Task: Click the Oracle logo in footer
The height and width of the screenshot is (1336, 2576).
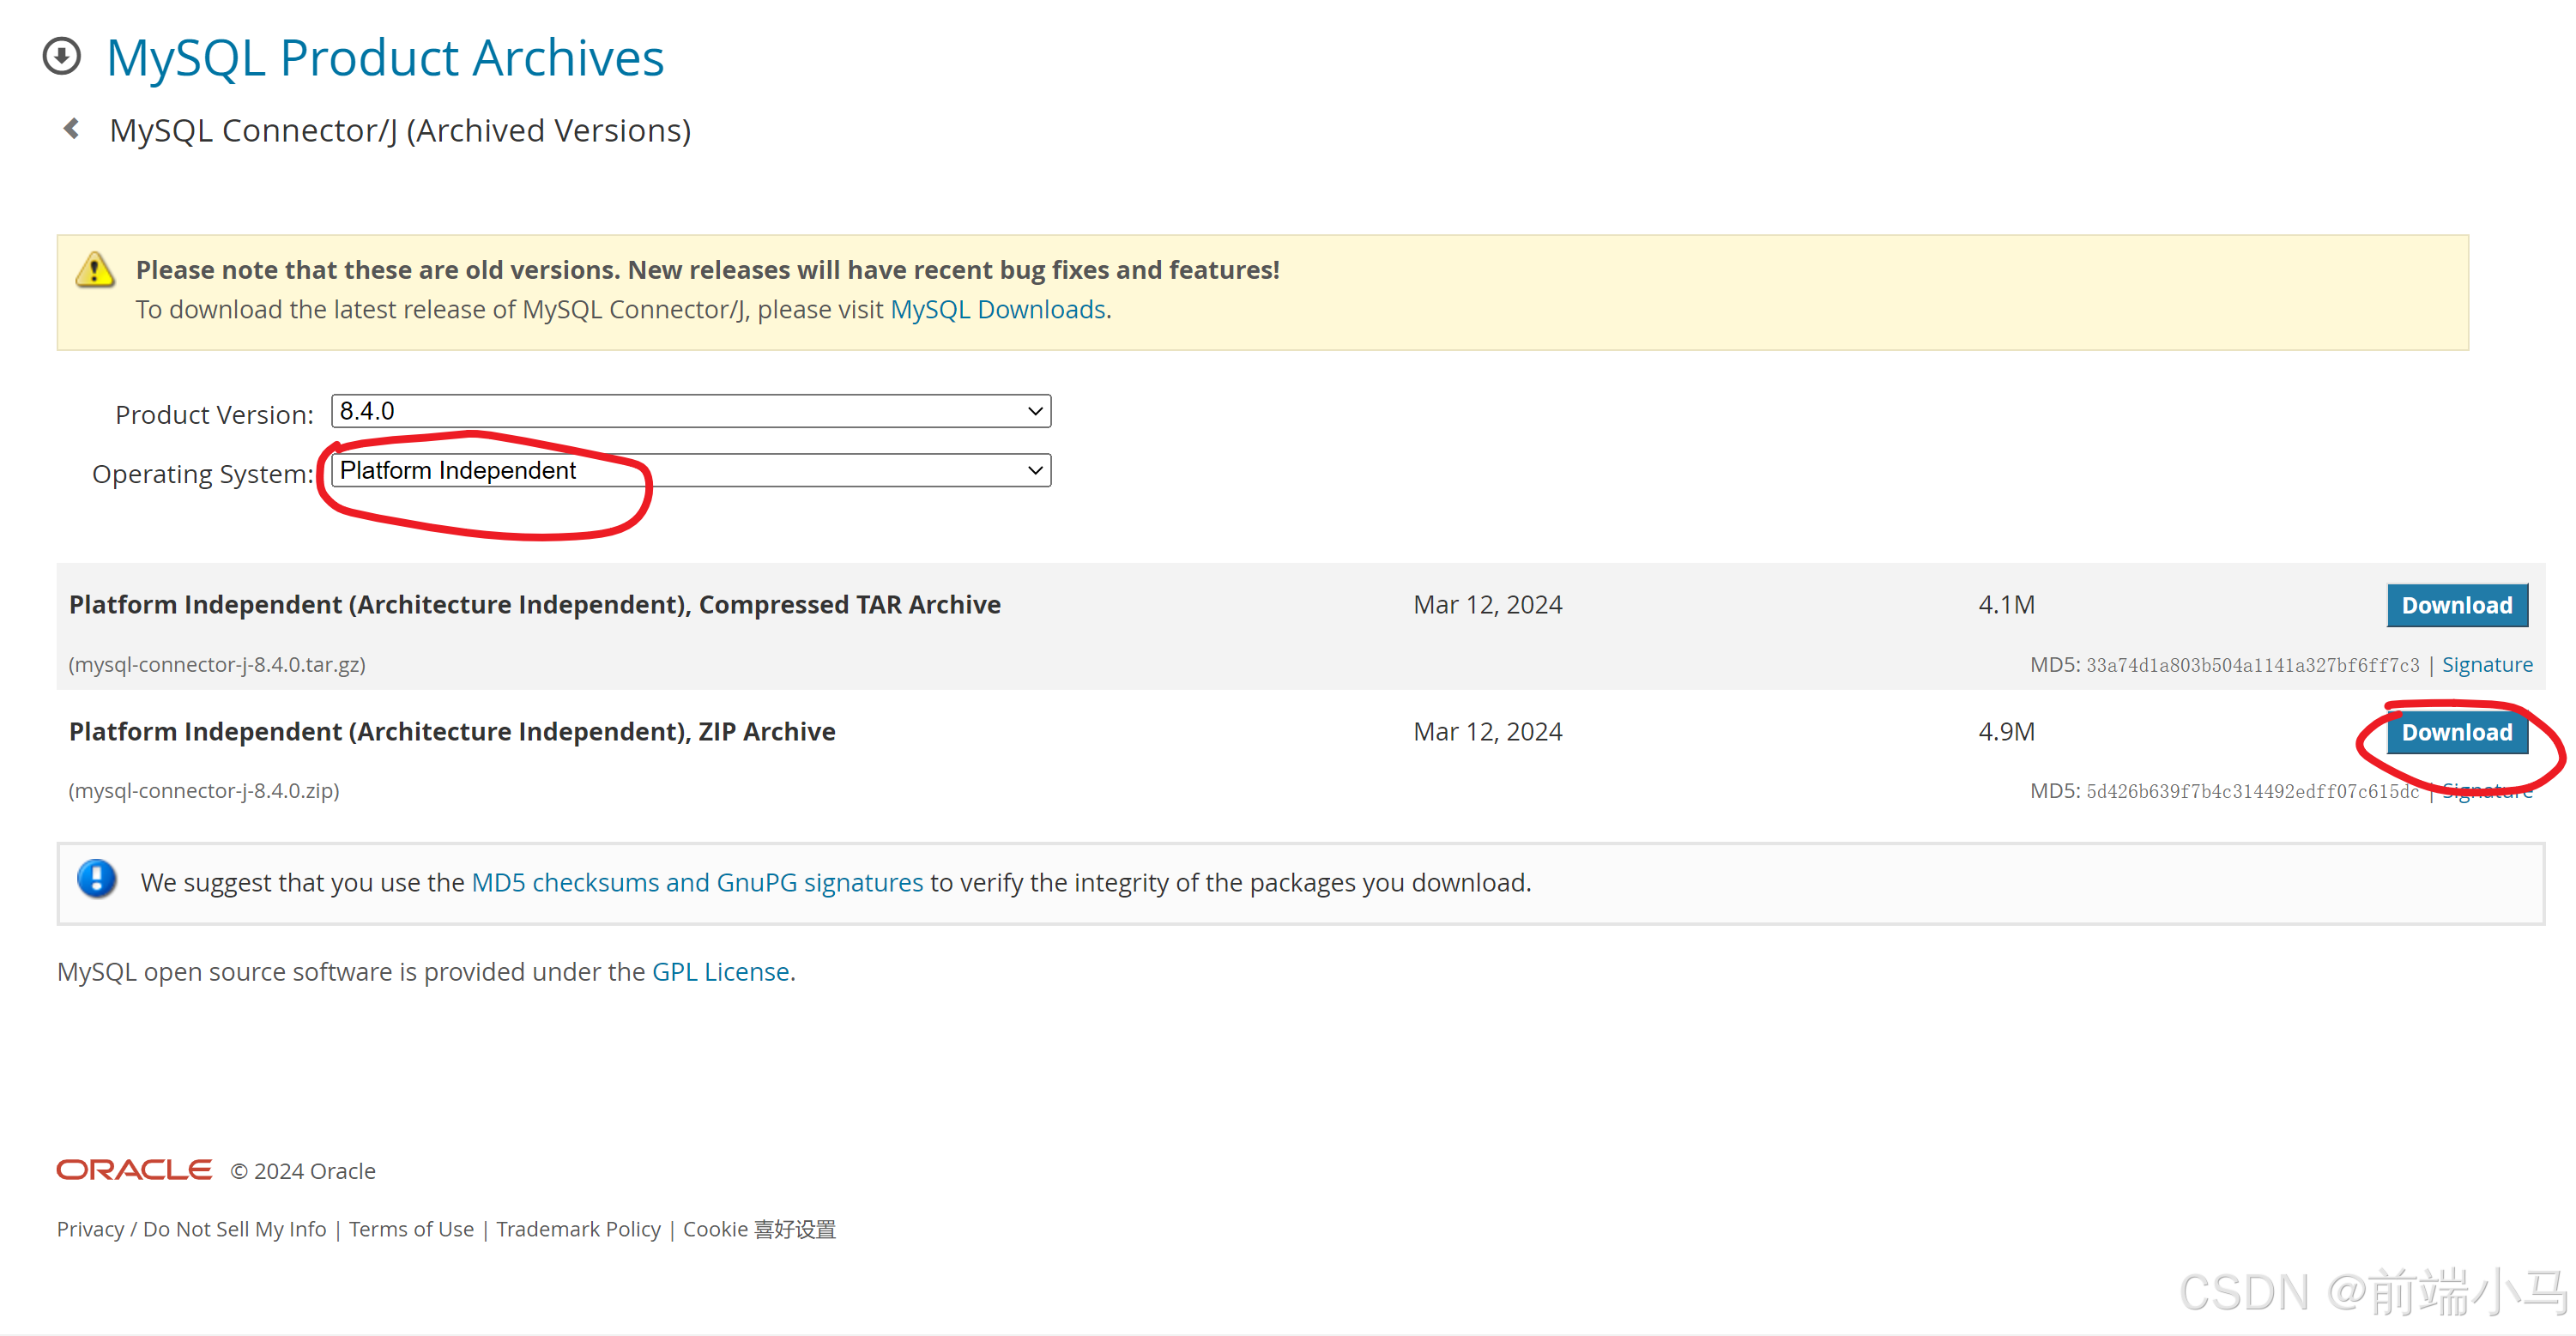Action: click(134, 1170)
